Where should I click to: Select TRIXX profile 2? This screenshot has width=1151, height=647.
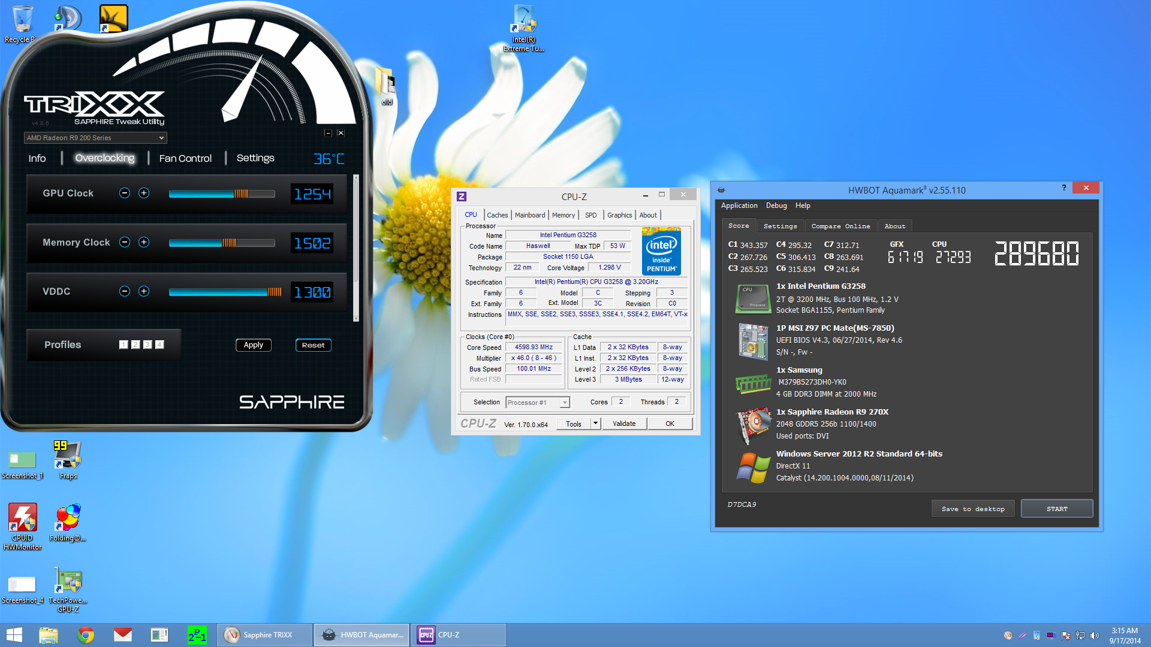coord(135,344)
